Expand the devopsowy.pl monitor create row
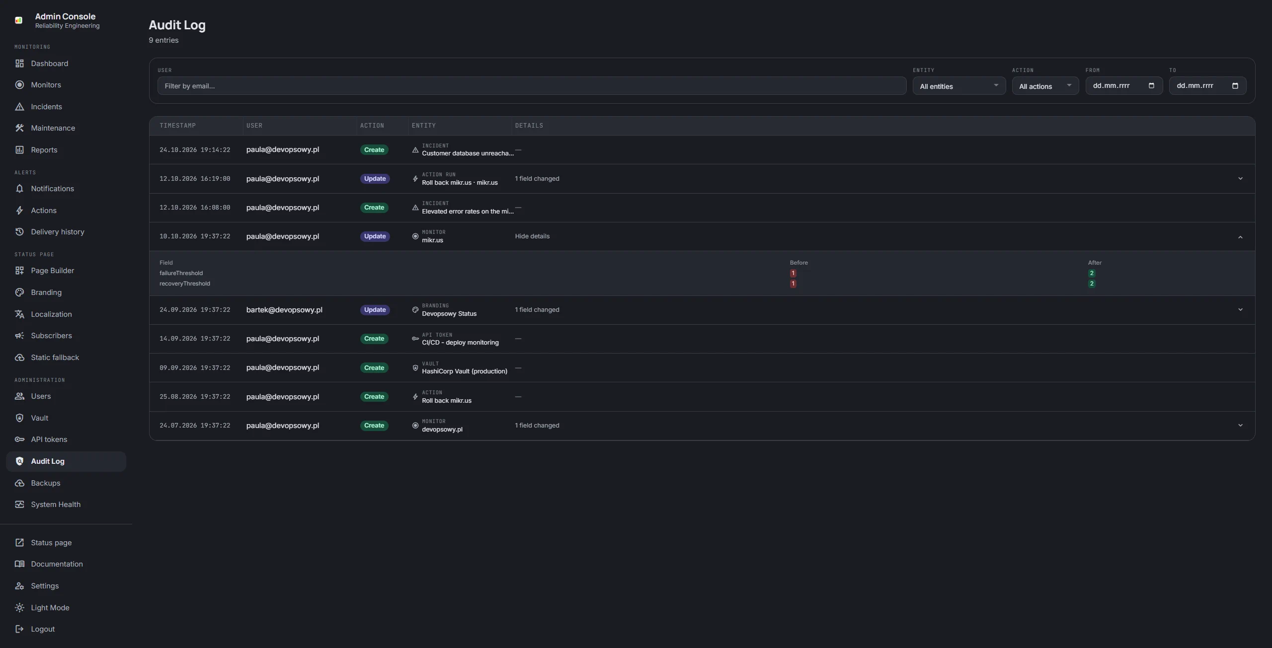Screen dimensions: 1272x648 tap(1240, 426)
